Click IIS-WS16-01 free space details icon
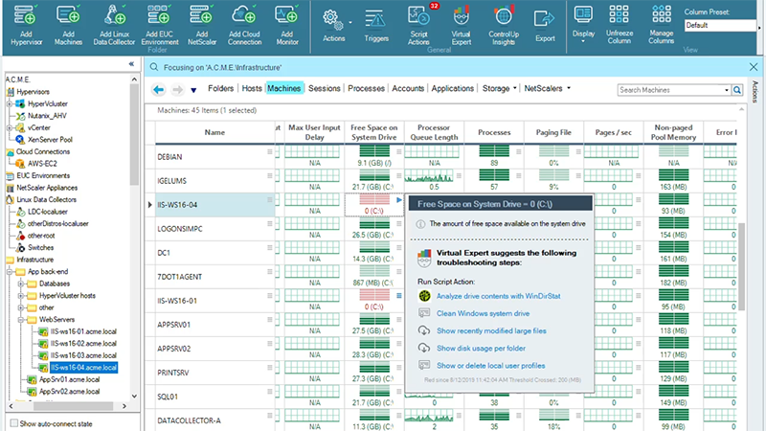 tap(399, 295)
